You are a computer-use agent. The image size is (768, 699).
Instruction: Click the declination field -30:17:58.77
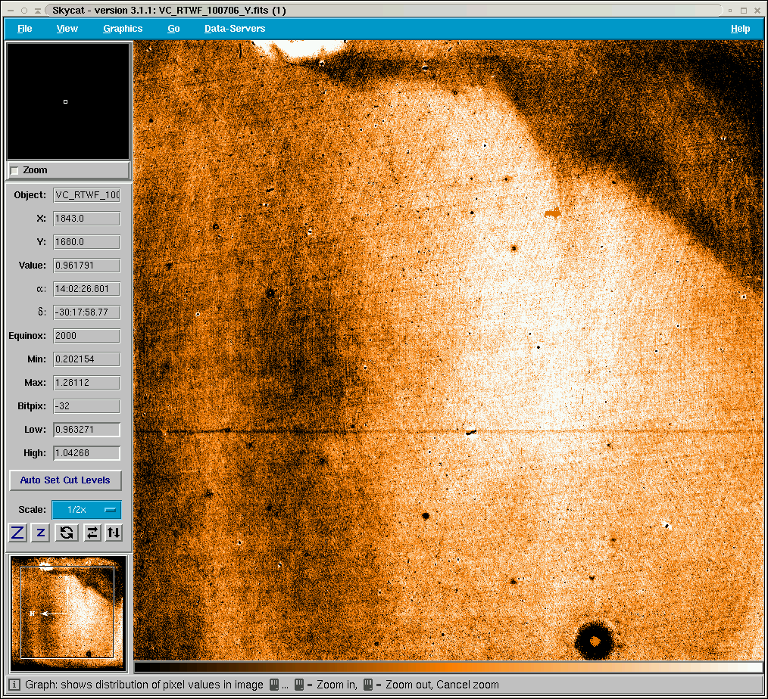click(86, 312)
